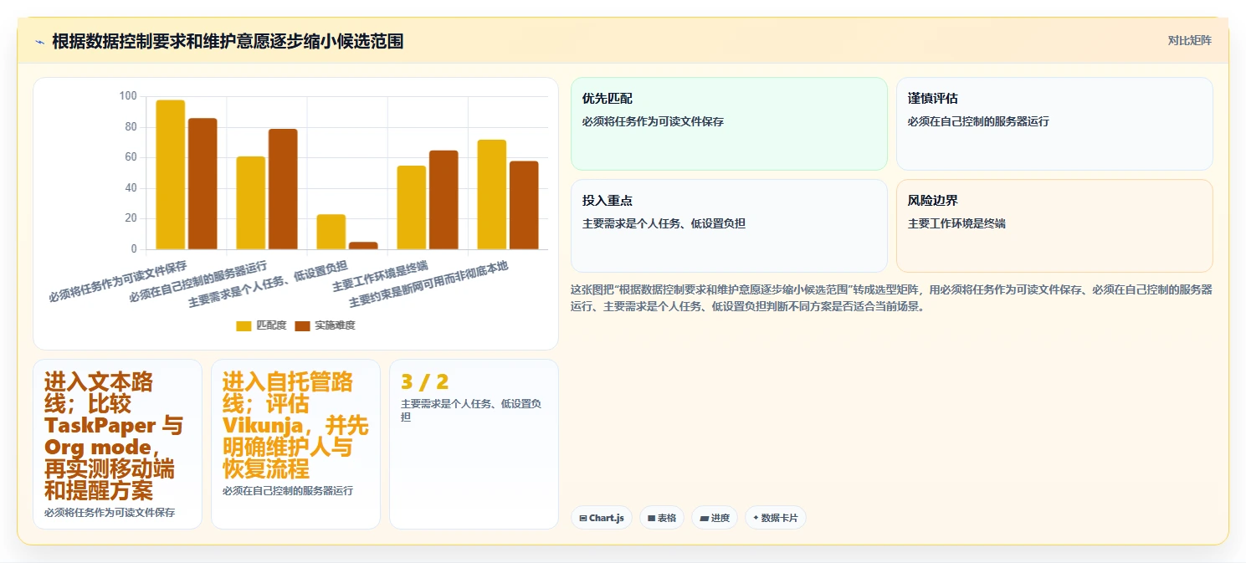Open the 谨慎评估 card
The height and width of the screenshot is (563, 1246).
[1054, 124]
